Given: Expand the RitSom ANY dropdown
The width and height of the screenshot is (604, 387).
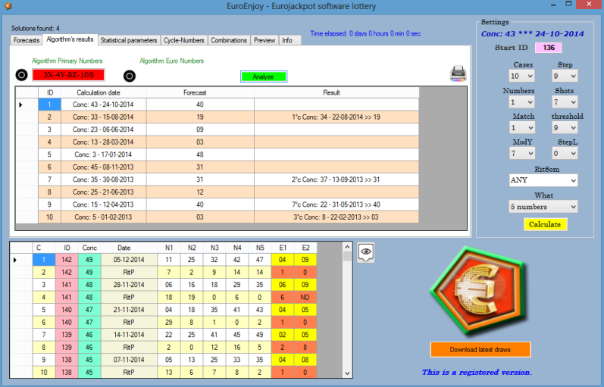Looking at the screenshot, I should [543, 179].
